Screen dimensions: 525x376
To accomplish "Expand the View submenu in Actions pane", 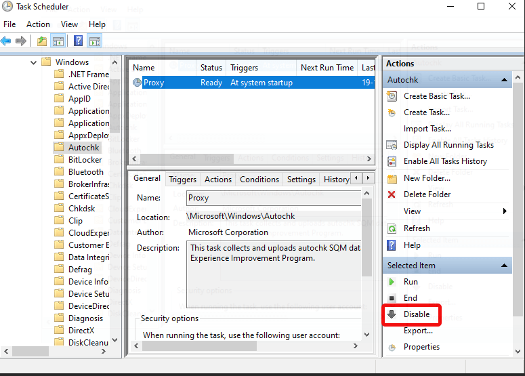I will coord(505,211).
